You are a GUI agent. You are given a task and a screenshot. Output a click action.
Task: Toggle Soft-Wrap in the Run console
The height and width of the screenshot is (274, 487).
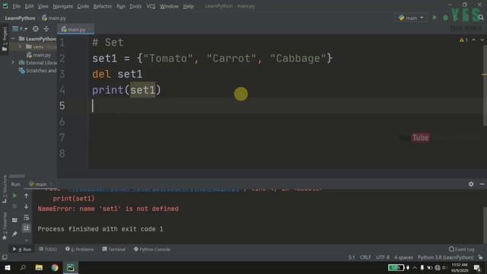point(26,217)
